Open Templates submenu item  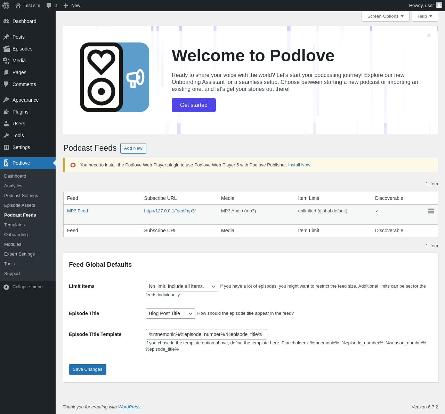point(15,225)
